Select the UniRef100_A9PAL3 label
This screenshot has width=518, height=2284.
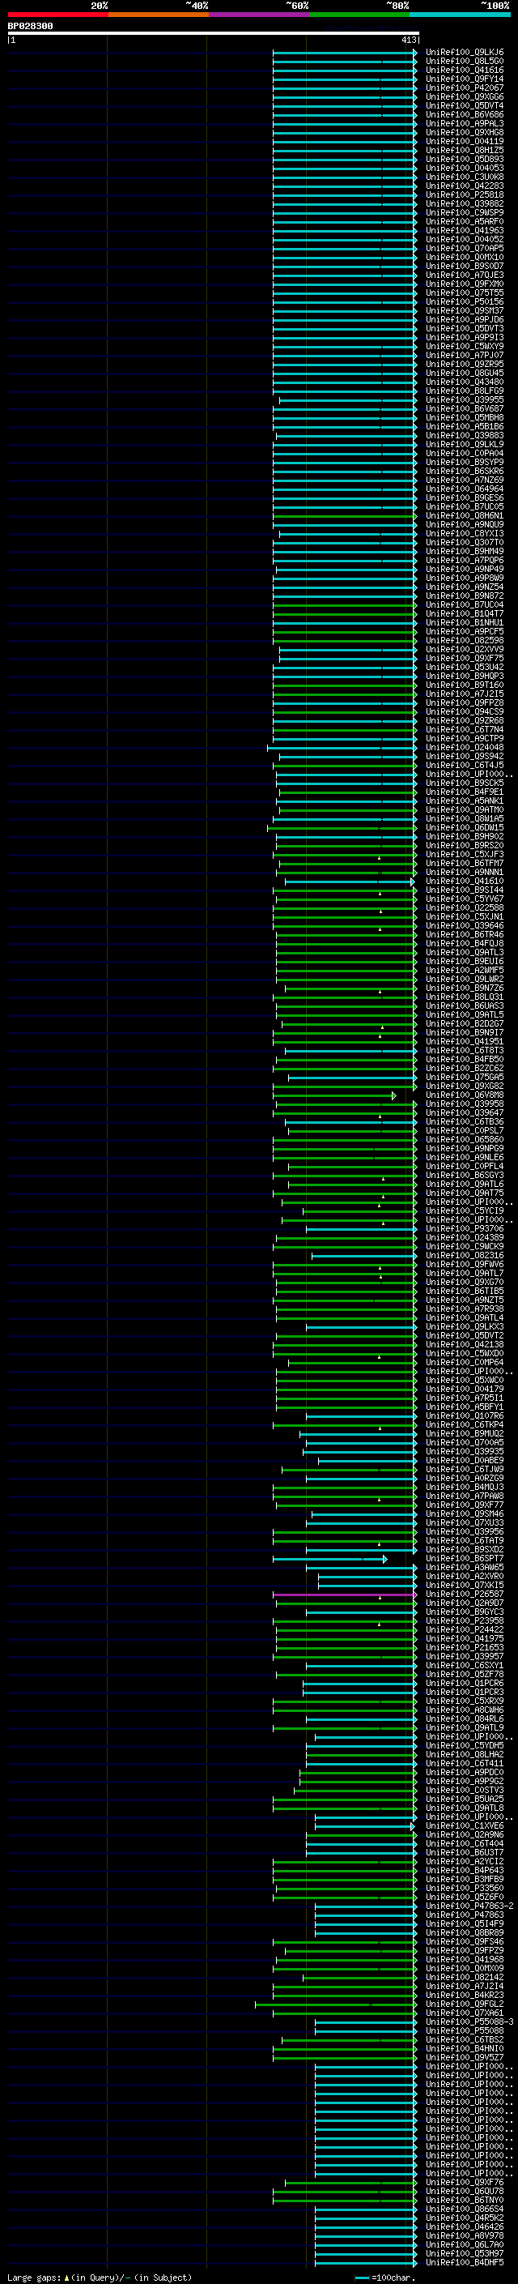click(464, 123)
